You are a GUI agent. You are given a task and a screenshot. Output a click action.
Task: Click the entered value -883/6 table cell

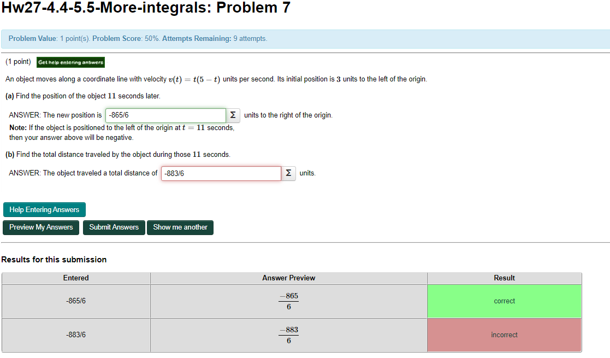[76, 334]
